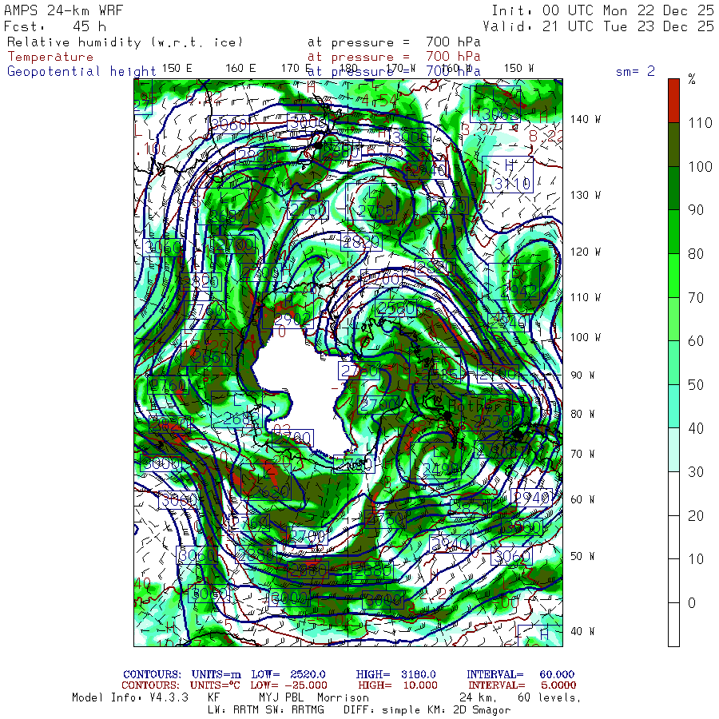Click the "60 W" longitude label
The image size is (719, 719).
pos(583,499)
